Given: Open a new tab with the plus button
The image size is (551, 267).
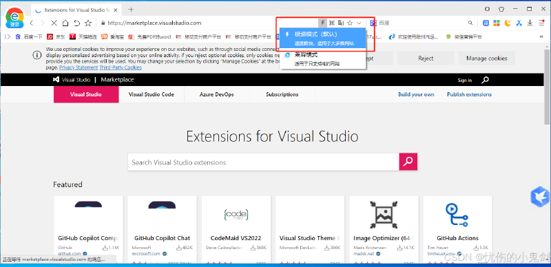Looking at the screenshot, I should click(131, 10).
